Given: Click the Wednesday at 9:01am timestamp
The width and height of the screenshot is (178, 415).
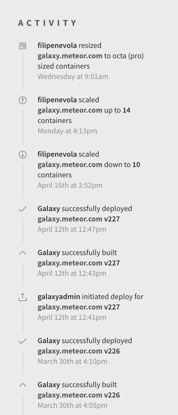Looking at the screenshot, I should 73,77.
